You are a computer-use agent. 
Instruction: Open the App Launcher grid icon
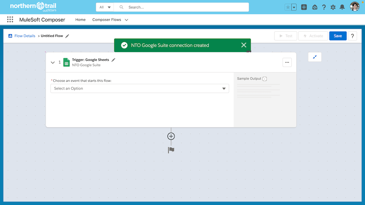pyautogui.click(x=10, y=20)
